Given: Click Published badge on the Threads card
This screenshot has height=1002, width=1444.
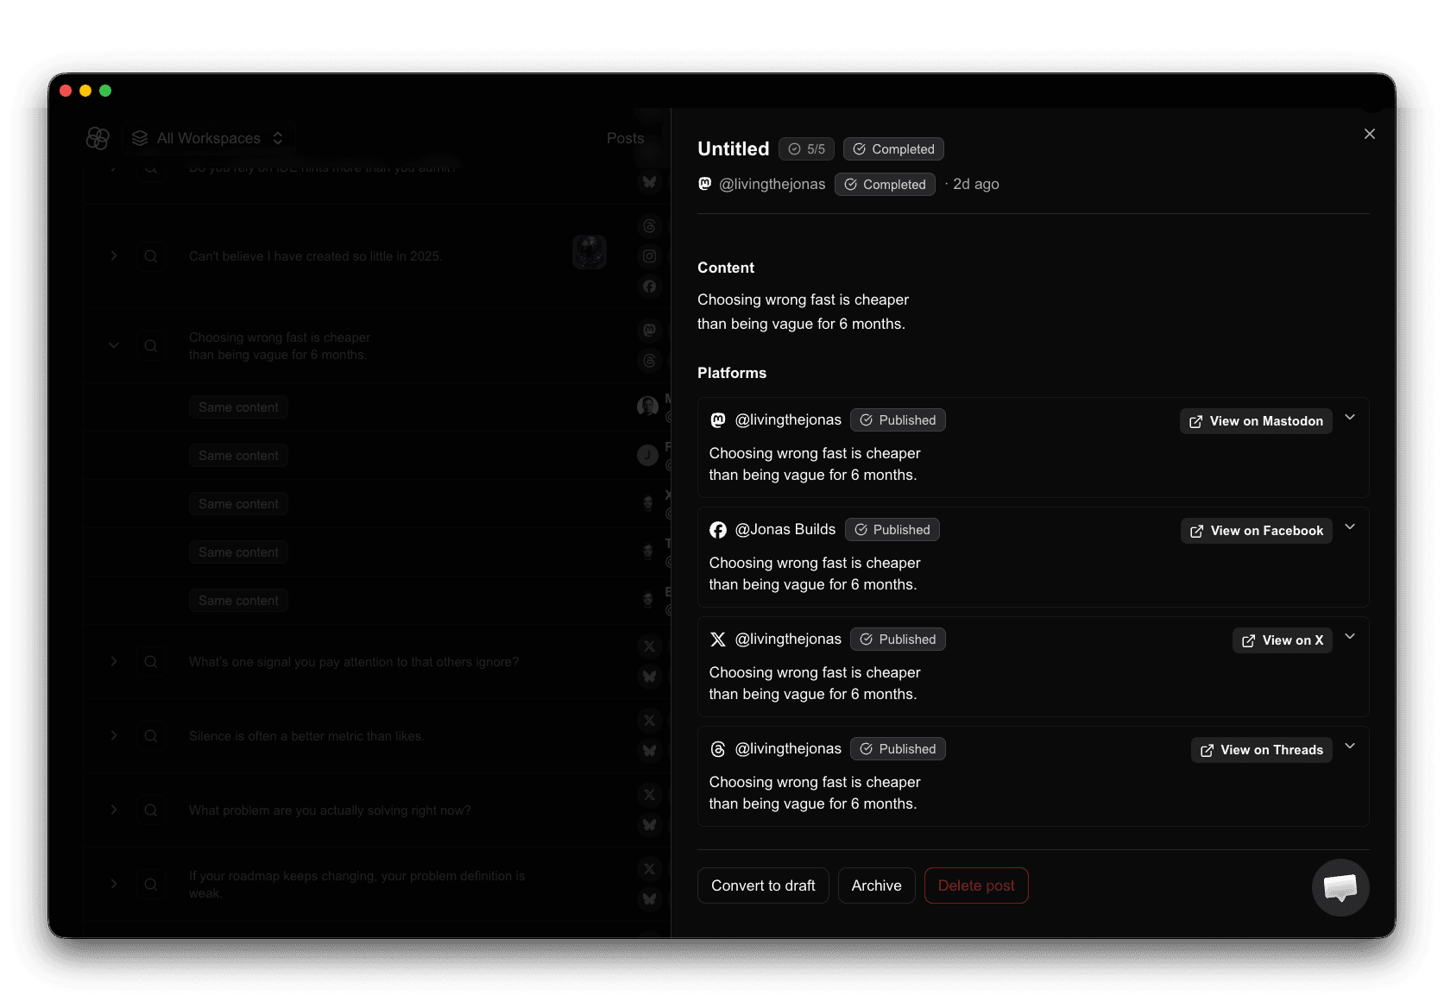Looking at the screenshot, I should pos(898,749).
